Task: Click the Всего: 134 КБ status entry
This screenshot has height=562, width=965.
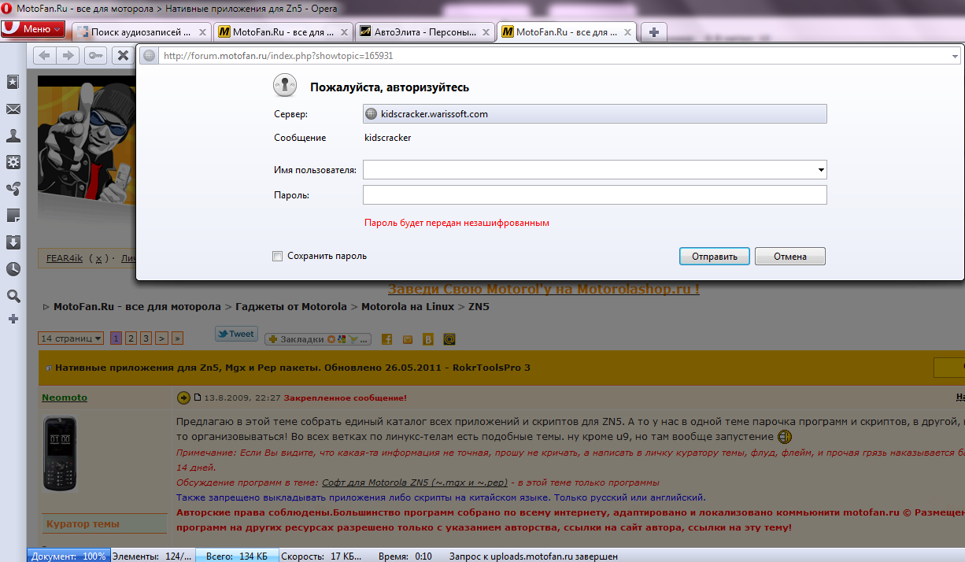Action: [236, 556]
